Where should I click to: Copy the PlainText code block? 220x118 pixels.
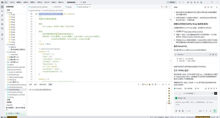click(210, 54)
